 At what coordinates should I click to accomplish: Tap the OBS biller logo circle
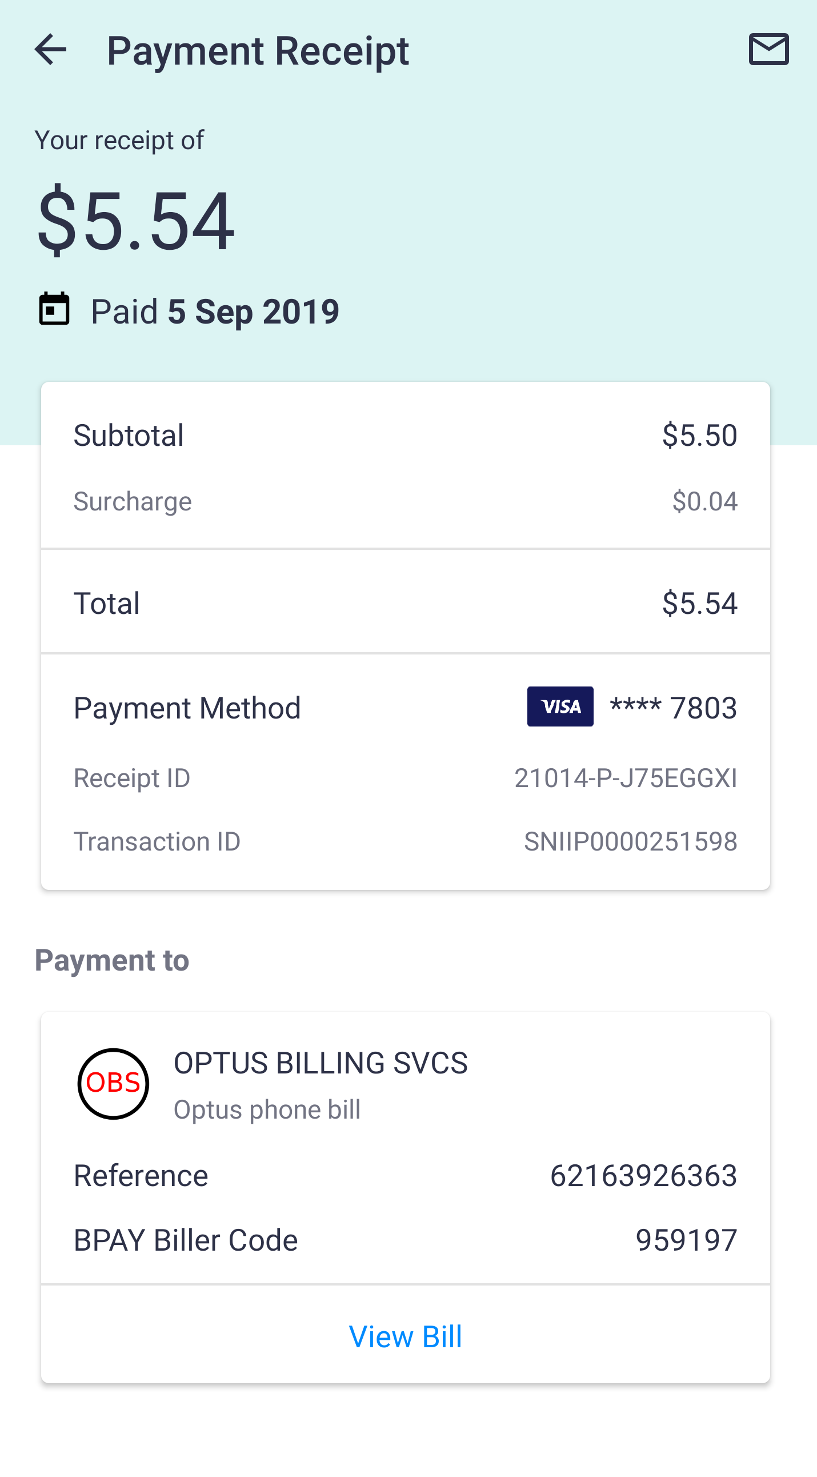coord(114,1084)
